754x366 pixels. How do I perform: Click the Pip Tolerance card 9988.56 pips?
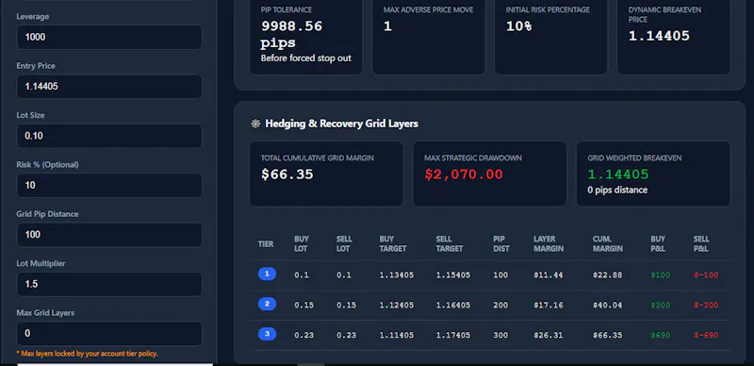305,36
